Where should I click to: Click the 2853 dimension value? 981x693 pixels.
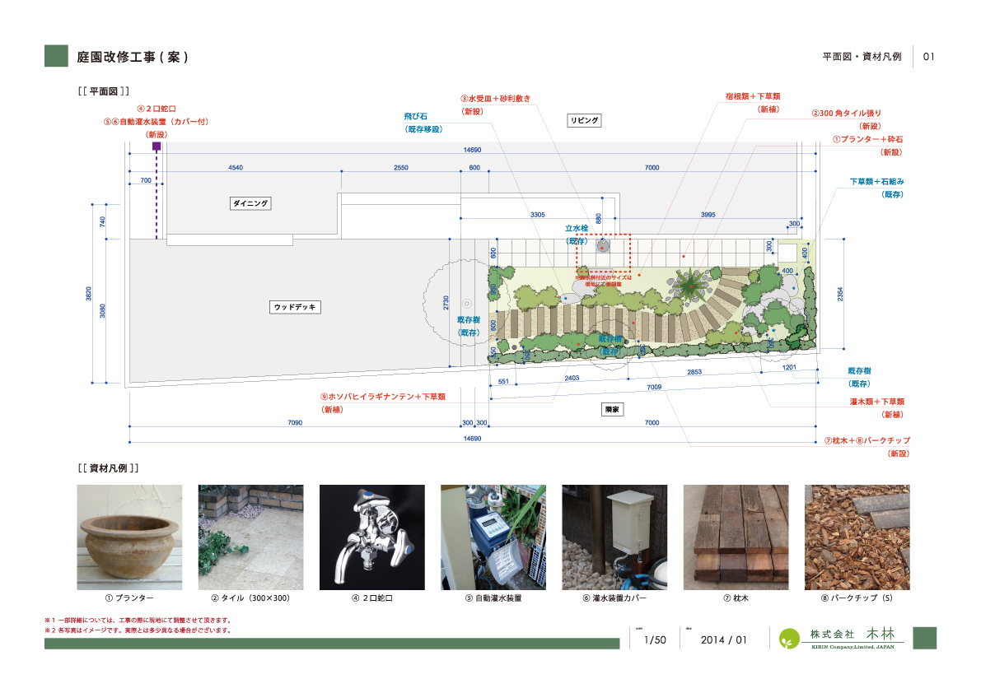(694, 372)
